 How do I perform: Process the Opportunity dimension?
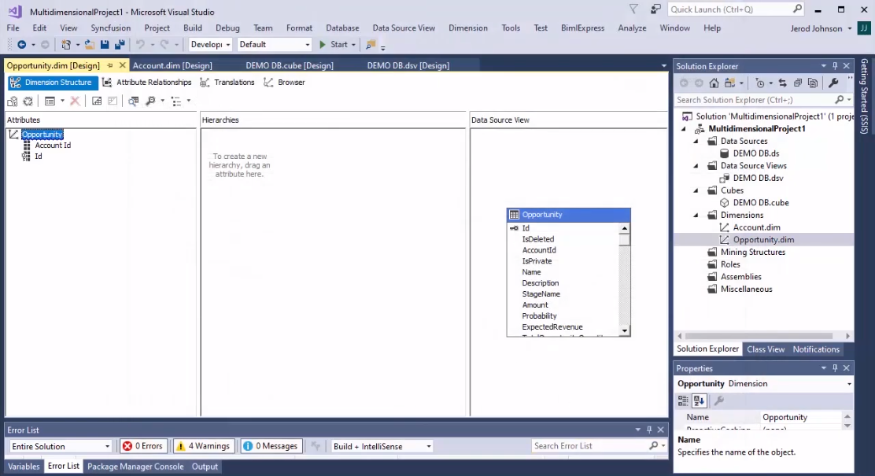click(13, 101)
